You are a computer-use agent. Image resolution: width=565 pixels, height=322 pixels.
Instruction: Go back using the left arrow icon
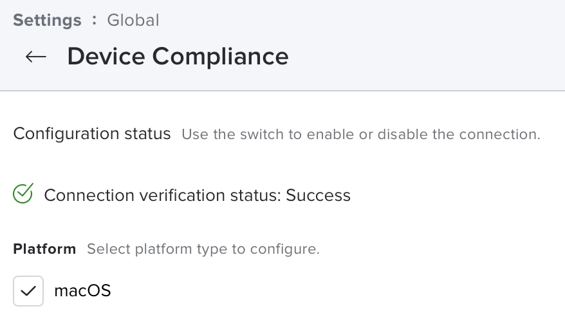[x=35, y=57]
